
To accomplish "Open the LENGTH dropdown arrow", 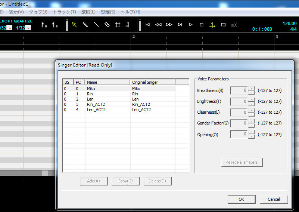I will pos(10,28).
